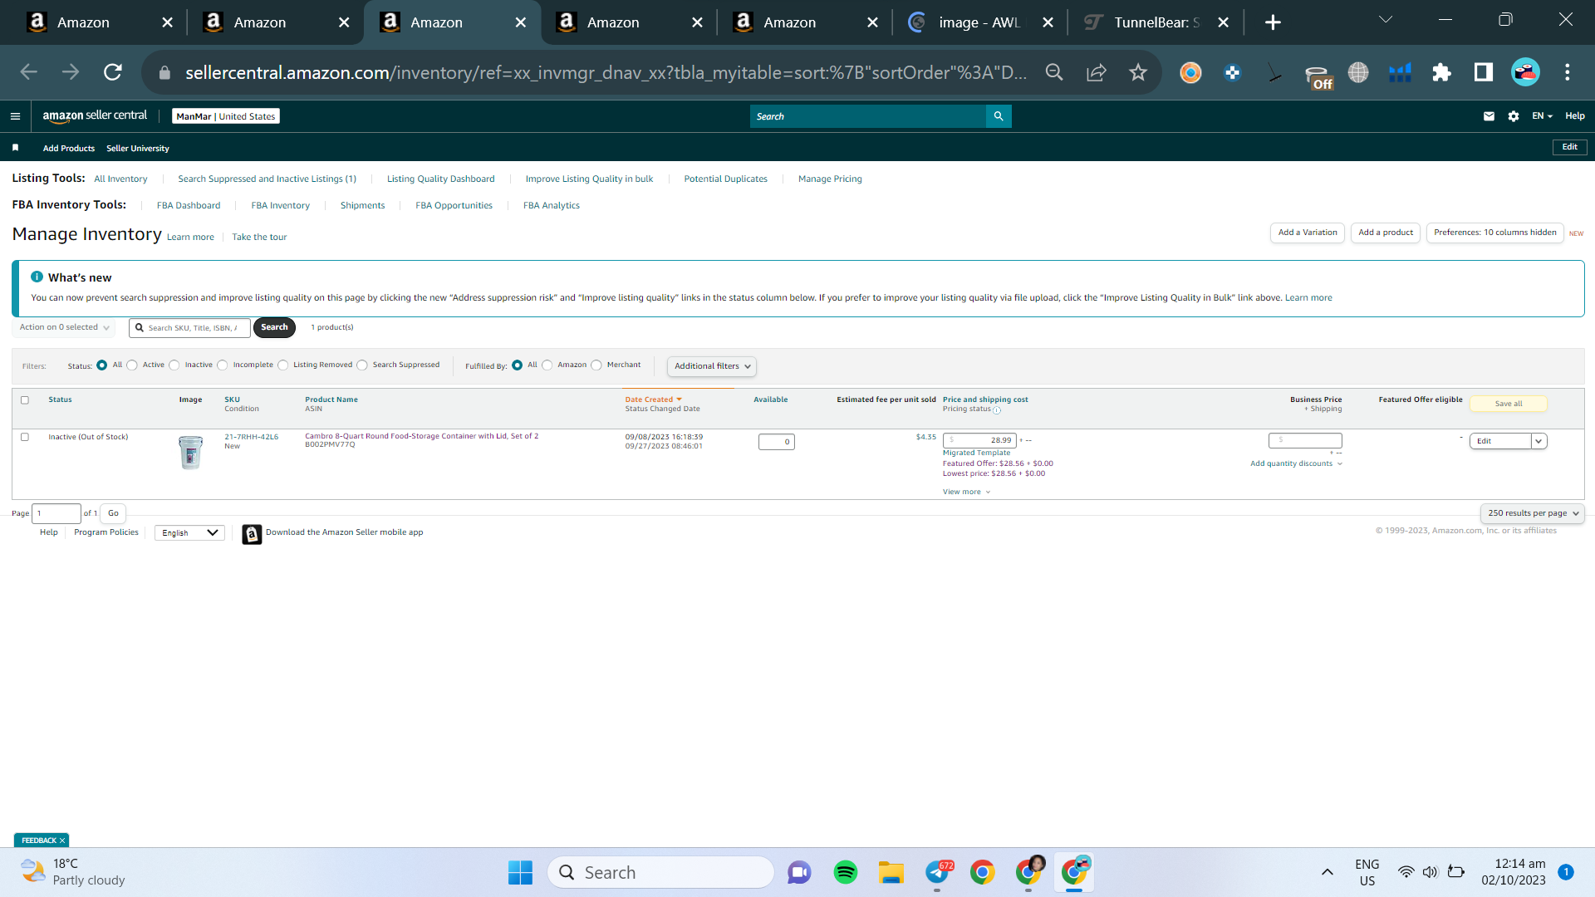Click the What's new info icon
Image resolution: width=1595 pixels, height=897 pixels.
[x=37, y=277]
